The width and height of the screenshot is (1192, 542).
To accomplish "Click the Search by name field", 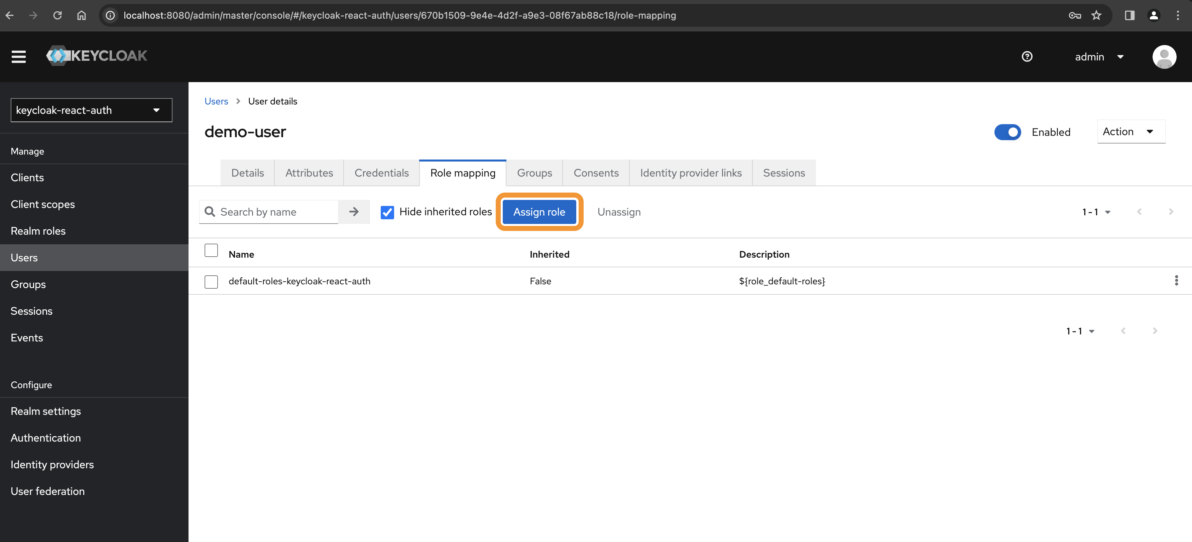I will coord(275,212).
